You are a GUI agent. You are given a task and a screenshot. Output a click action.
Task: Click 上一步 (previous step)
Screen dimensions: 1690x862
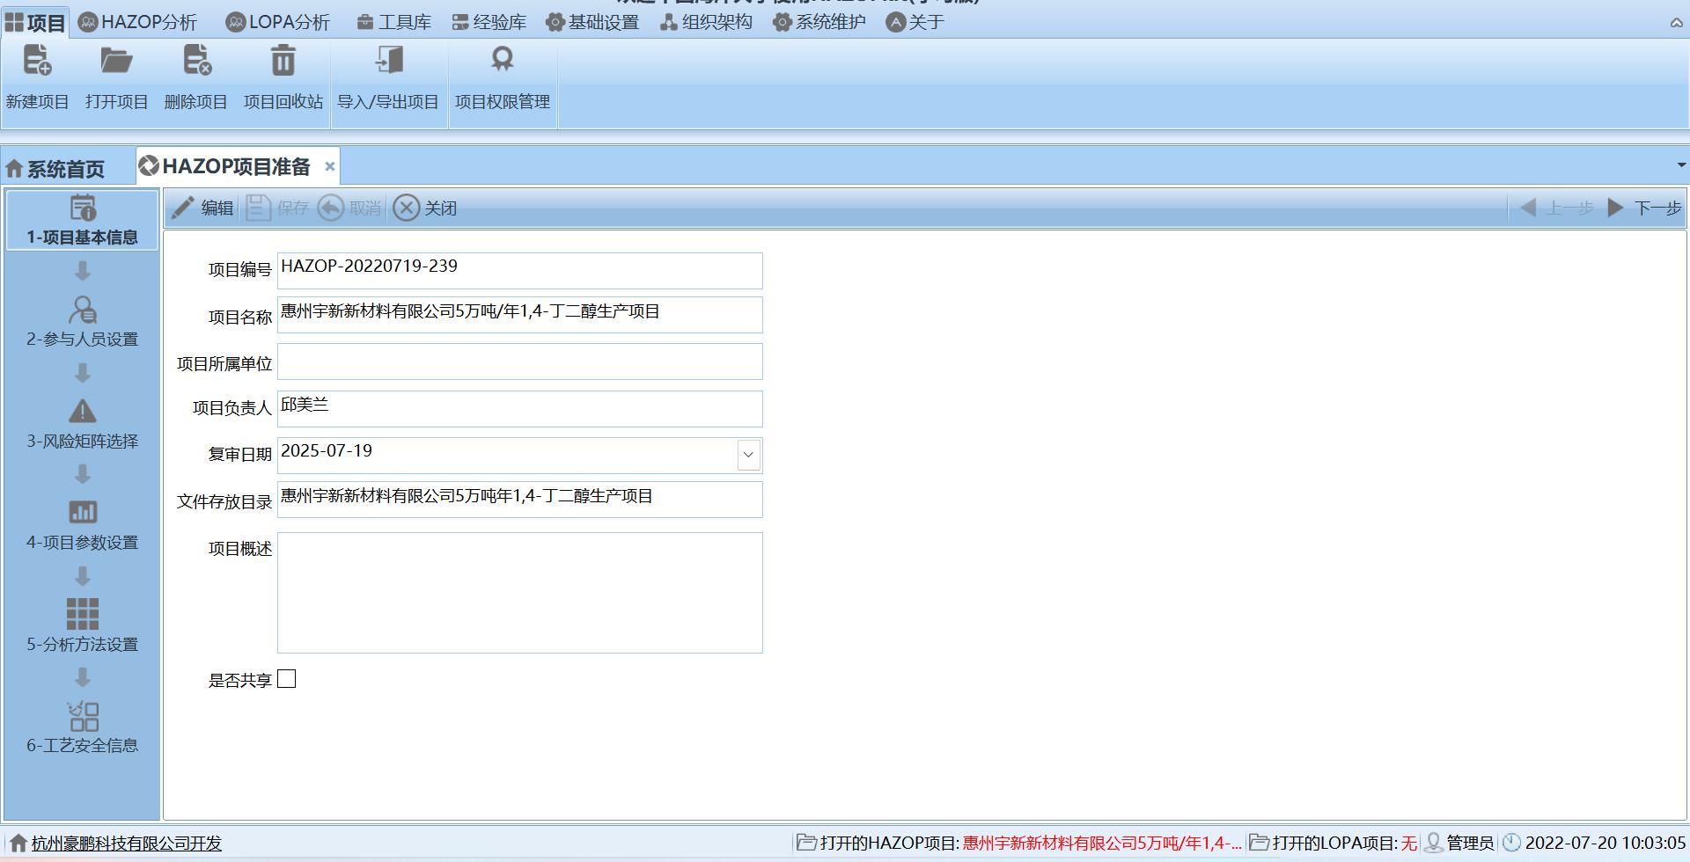tap(1556, 208)
